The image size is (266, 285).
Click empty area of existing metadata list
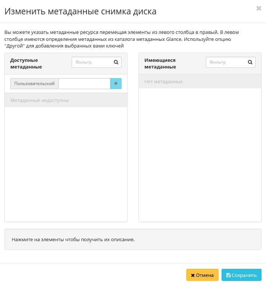(200, 155)
